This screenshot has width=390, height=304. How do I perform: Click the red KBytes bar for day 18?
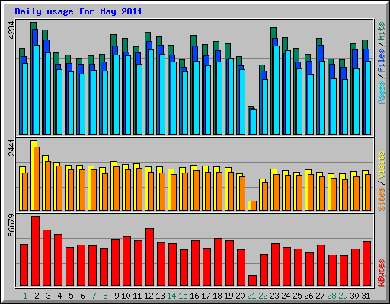click(218, 262)
